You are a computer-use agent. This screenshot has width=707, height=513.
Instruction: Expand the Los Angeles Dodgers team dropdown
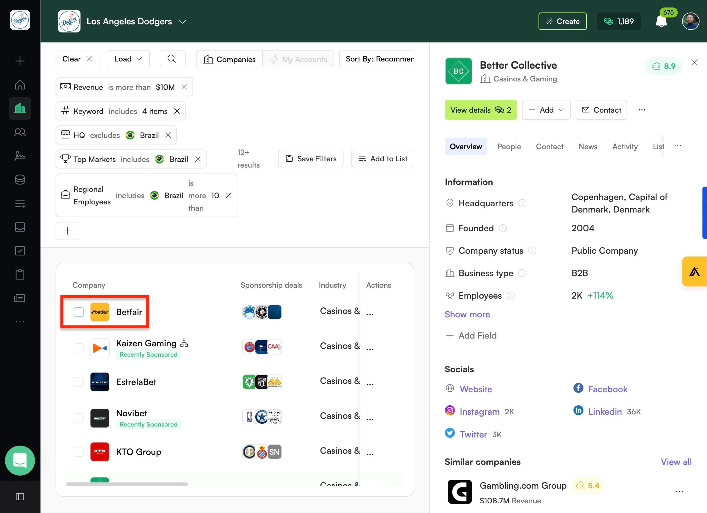pos(183,22)
